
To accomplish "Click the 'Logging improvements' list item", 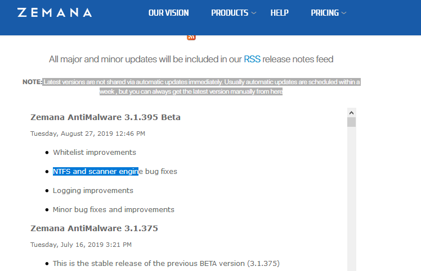I will [93, 190].
